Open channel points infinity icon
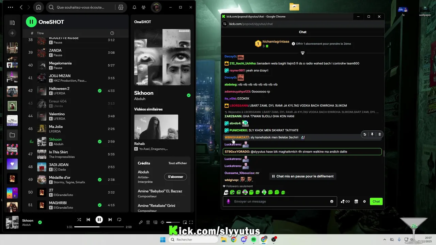This screenshot has width=436, height=245. [x=345, y=201]
